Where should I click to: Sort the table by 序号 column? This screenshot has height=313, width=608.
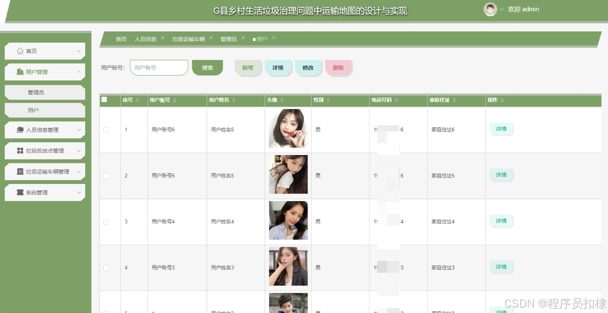138,100
